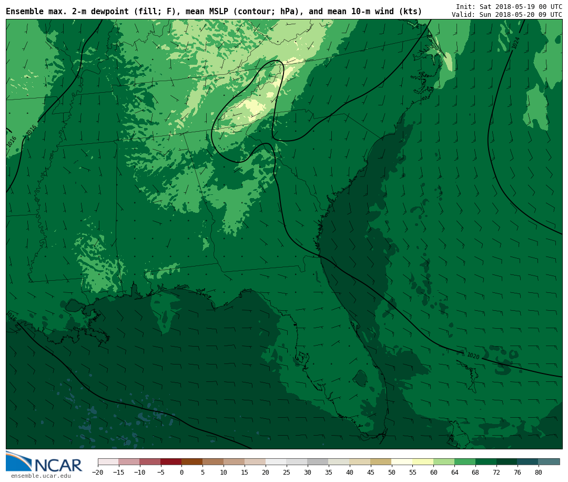Pick the tan-brown 5 to 10 swatch
The image size is (568, 482).
click(214, 462)
